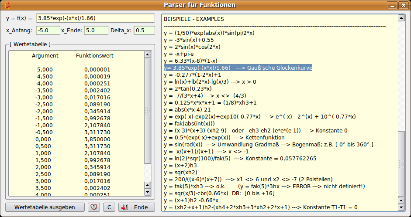The width and height of the screenshot is (411, 217).
Task: Click the help shield icon button
Action: (94, 207)
